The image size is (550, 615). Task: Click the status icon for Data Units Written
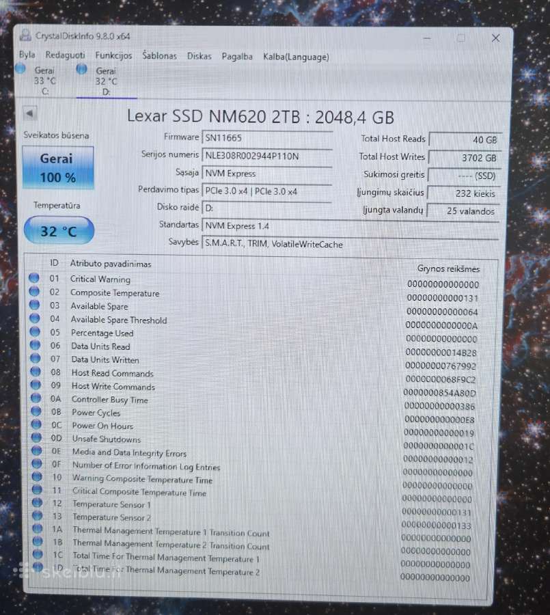pos(36,358)
